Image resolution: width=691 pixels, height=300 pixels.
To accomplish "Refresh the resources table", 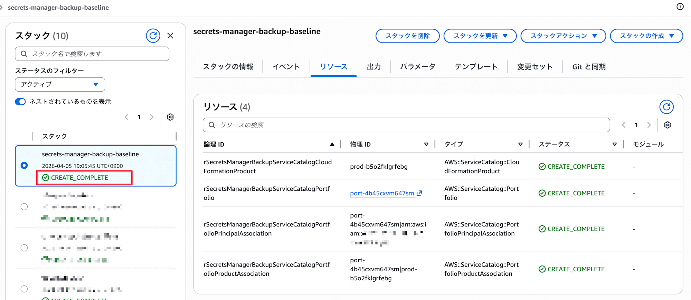I will pyautogui.click(x=666, y=107).
